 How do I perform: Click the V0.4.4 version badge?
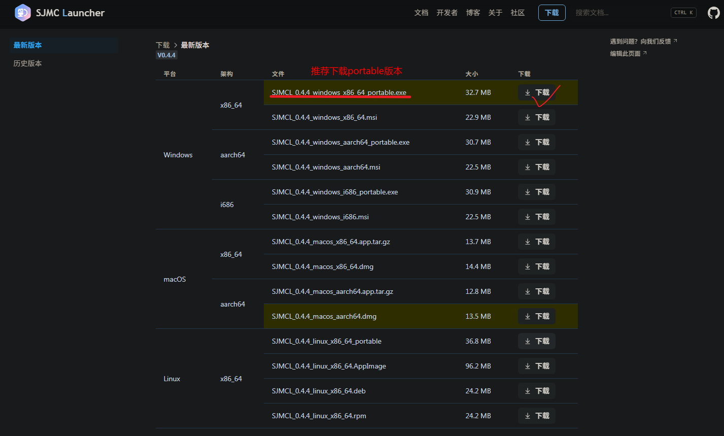[x=166, y=55]
